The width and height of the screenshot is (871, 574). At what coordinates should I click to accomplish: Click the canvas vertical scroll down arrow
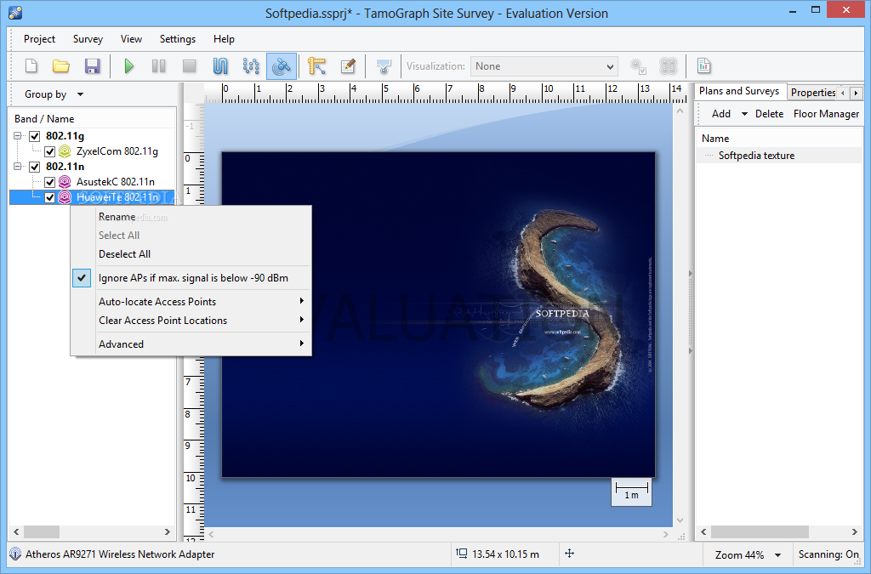click(680, 520)
